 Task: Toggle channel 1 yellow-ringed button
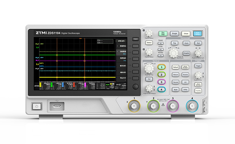click(161, 67)
